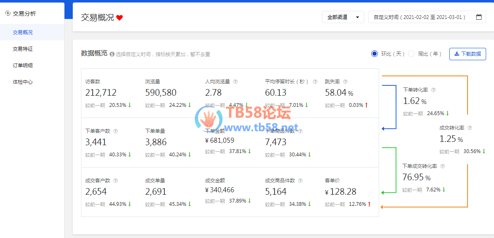Click help icon beside 成交客户数

click(x=115, y=181)
